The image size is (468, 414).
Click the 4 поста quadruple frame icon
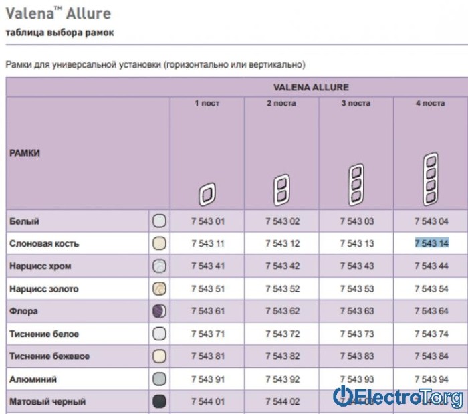click(x=431, y=179)
